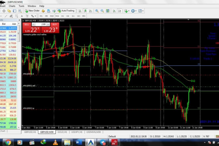The width and height of the screenshot is (219, 146).
Task: Click the New Order button
Action: point(32,11)
